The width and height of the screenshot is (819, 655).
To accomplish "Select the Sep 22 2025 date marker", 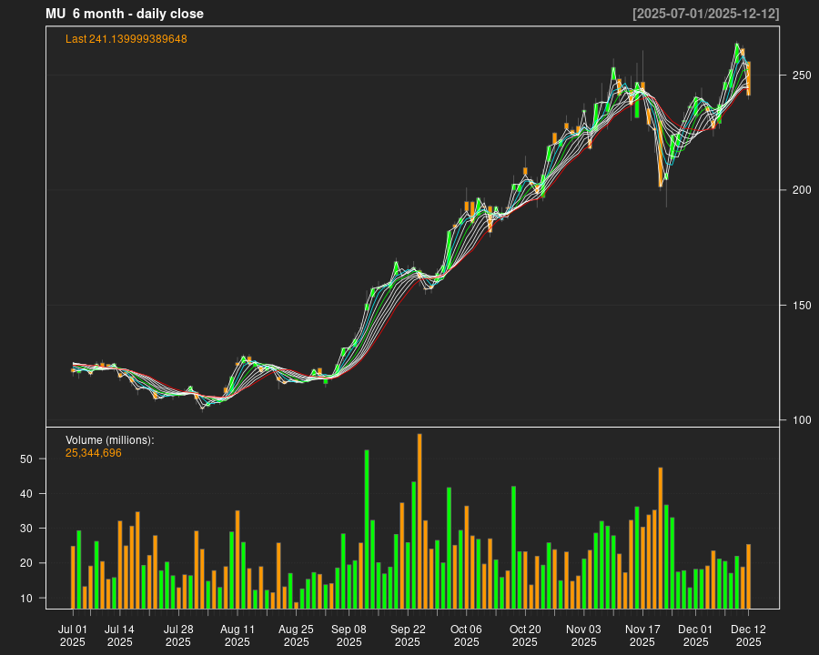I will (x=408, y=635).
